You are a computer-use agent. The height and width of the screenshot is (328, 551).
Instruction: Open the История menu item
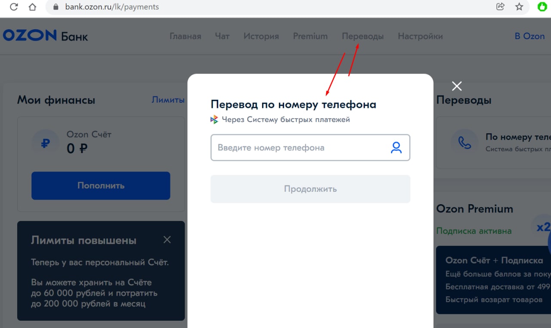(x=261, y=36)
